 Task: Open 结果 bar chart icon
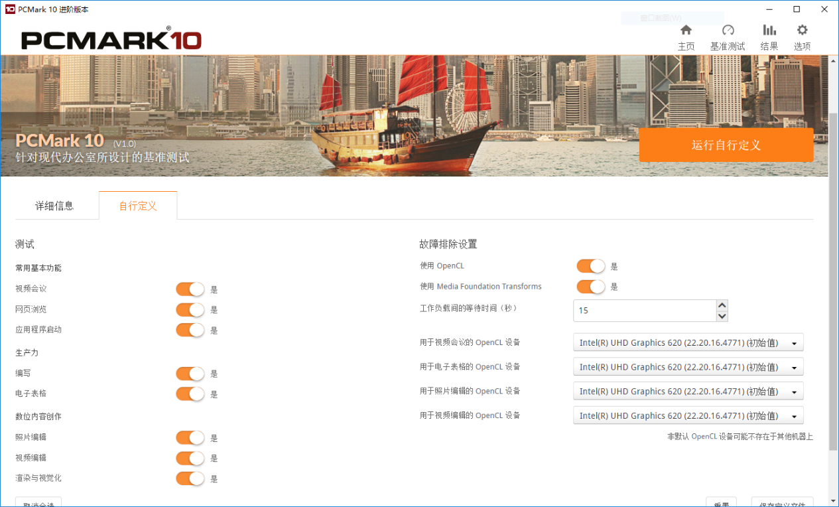[x=769, y=31]
